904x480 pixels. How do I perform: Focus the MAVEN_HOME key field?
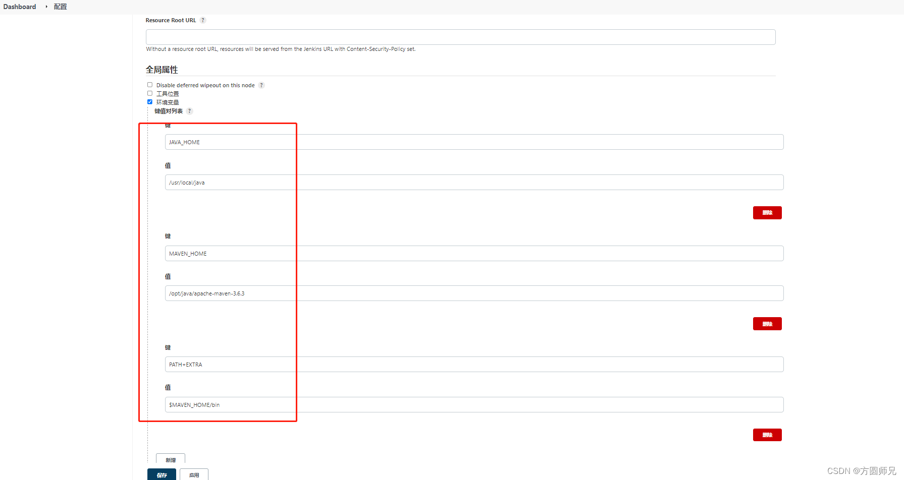pyautogui.click(x=474, y=253)
